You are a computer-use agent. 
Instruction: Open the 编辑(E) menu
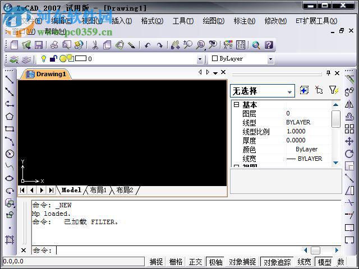click(61, 21)
